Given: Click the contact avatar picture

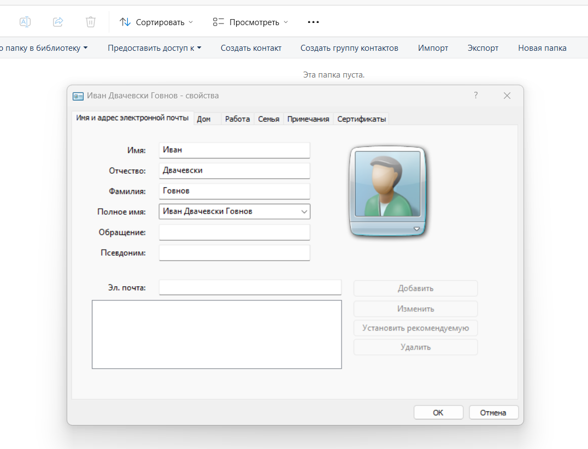Looking at the screenshot, I should (387, 184).
